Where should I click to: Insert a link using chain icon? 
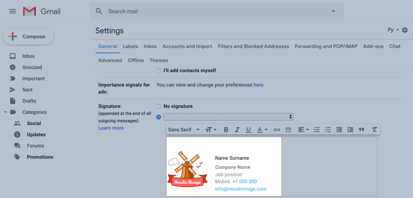(x=276, y=130)
